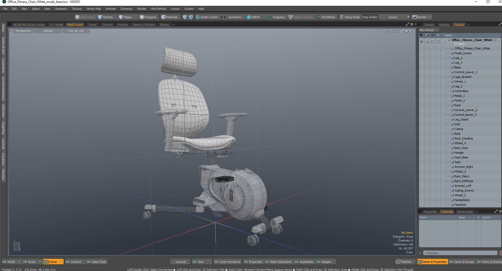Check the first square box of group row
The height and width of the screenshot is (271, 502).
[432, 42]
